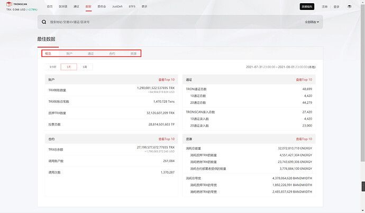Select the 1天 time range
The image size is (365, 213).
(69, 67)
